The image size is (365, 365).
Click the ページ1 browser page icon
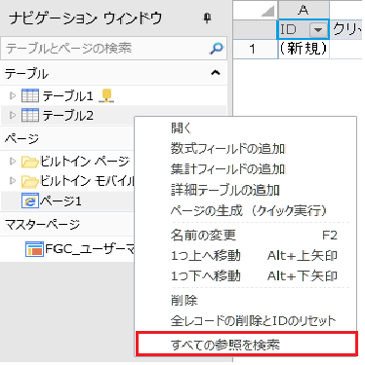click(x=30, y=201)
